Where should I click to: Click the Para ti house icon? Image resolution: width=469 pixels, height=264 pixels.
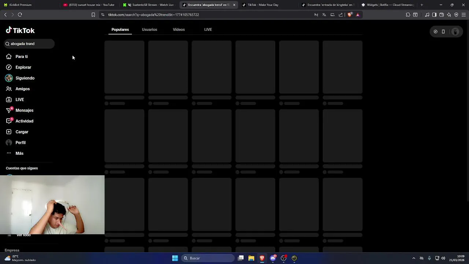[9, 56]
